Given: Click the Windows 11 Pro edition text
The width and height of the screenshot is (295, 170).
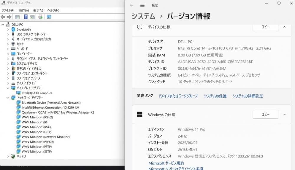Looking at the screenshot, I should pyautogui.click(x=191, y=129).
